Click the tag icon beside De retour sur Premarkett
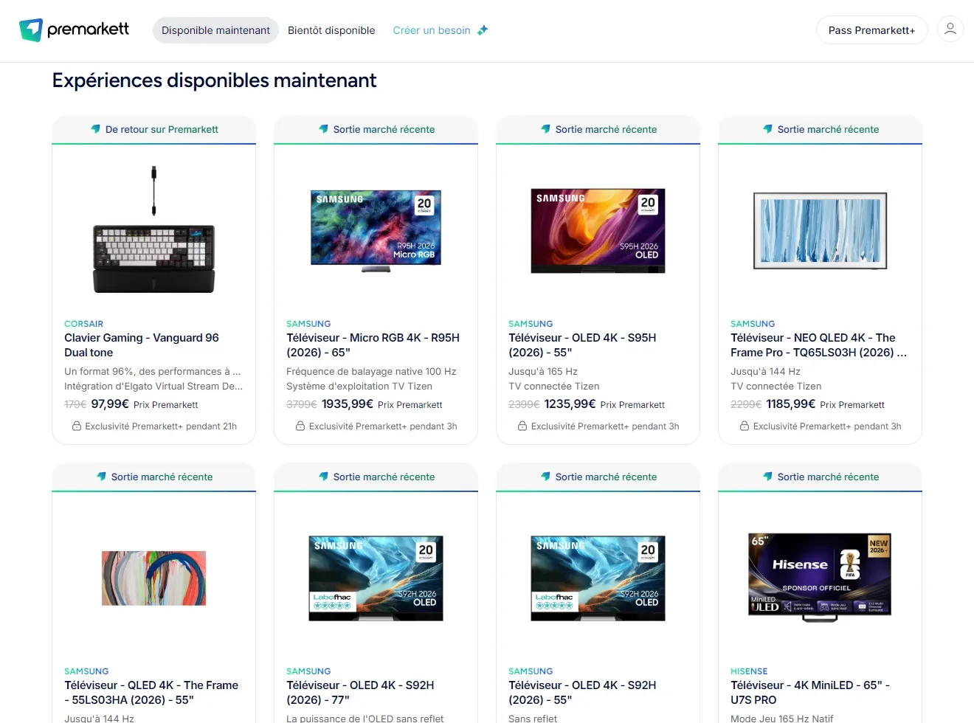Image resolution: width=974 pixels, height=723 pixels. [95, 129]
